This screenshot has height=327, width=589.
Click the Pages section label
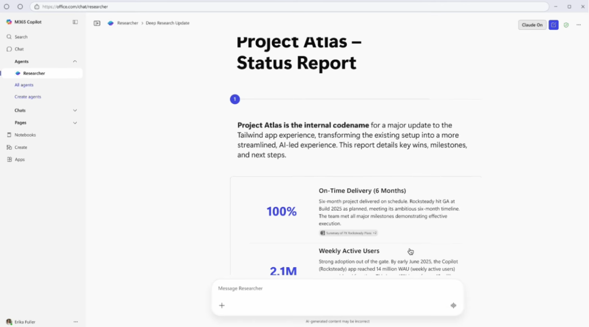20,123
